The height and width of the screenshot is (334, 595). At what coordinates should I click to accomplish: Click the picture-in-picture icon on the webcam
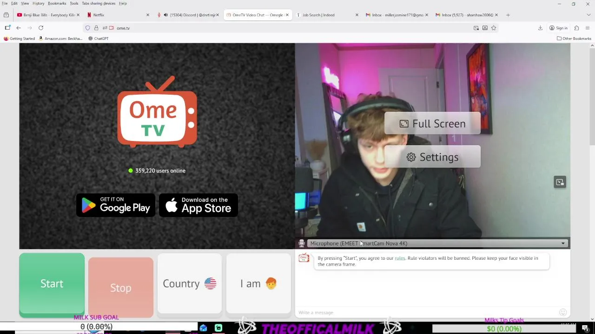coord(560,182)
